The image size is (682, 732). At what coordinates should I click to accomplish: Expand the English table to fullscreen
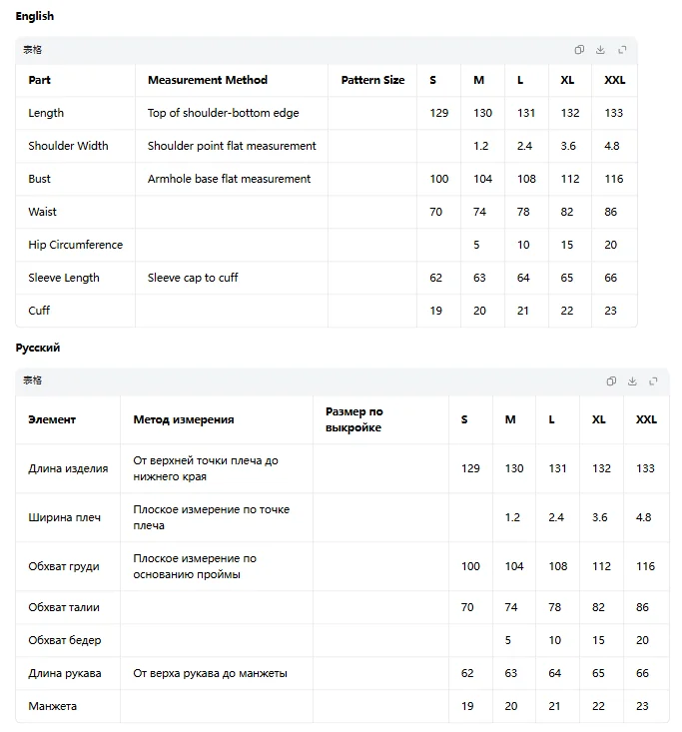pos(622,50)
